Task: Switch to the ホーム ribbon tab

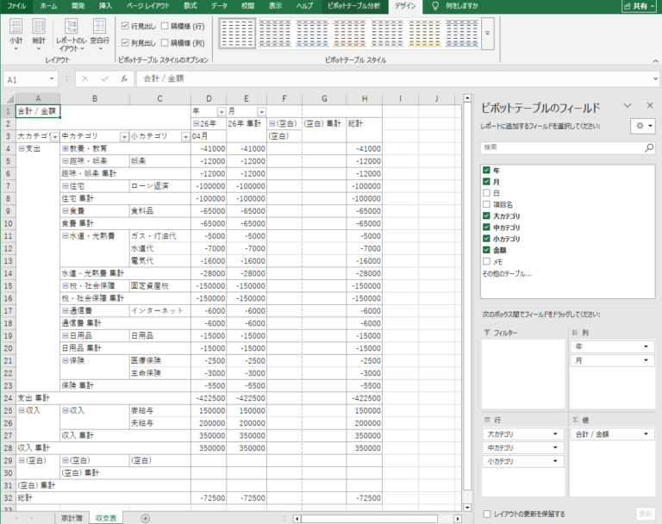Action: pyautogui.click(x=48, y=6)
